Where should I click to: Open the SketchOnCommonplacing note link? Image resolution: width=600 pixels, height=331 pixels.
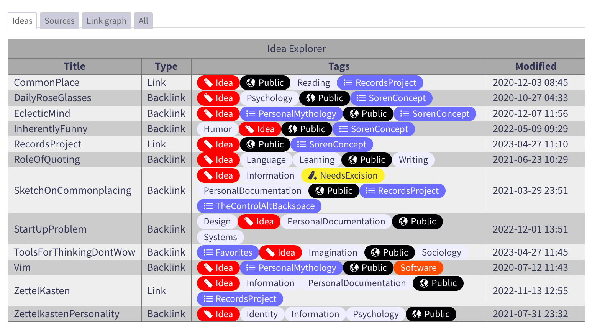(72, 190)
